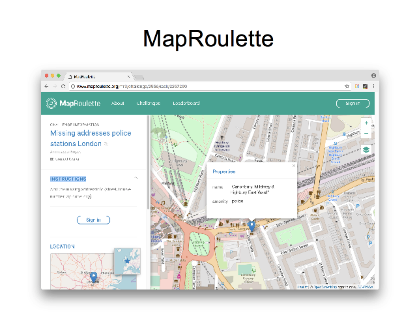Open Chrome's three-dot menu

point(373,86)
